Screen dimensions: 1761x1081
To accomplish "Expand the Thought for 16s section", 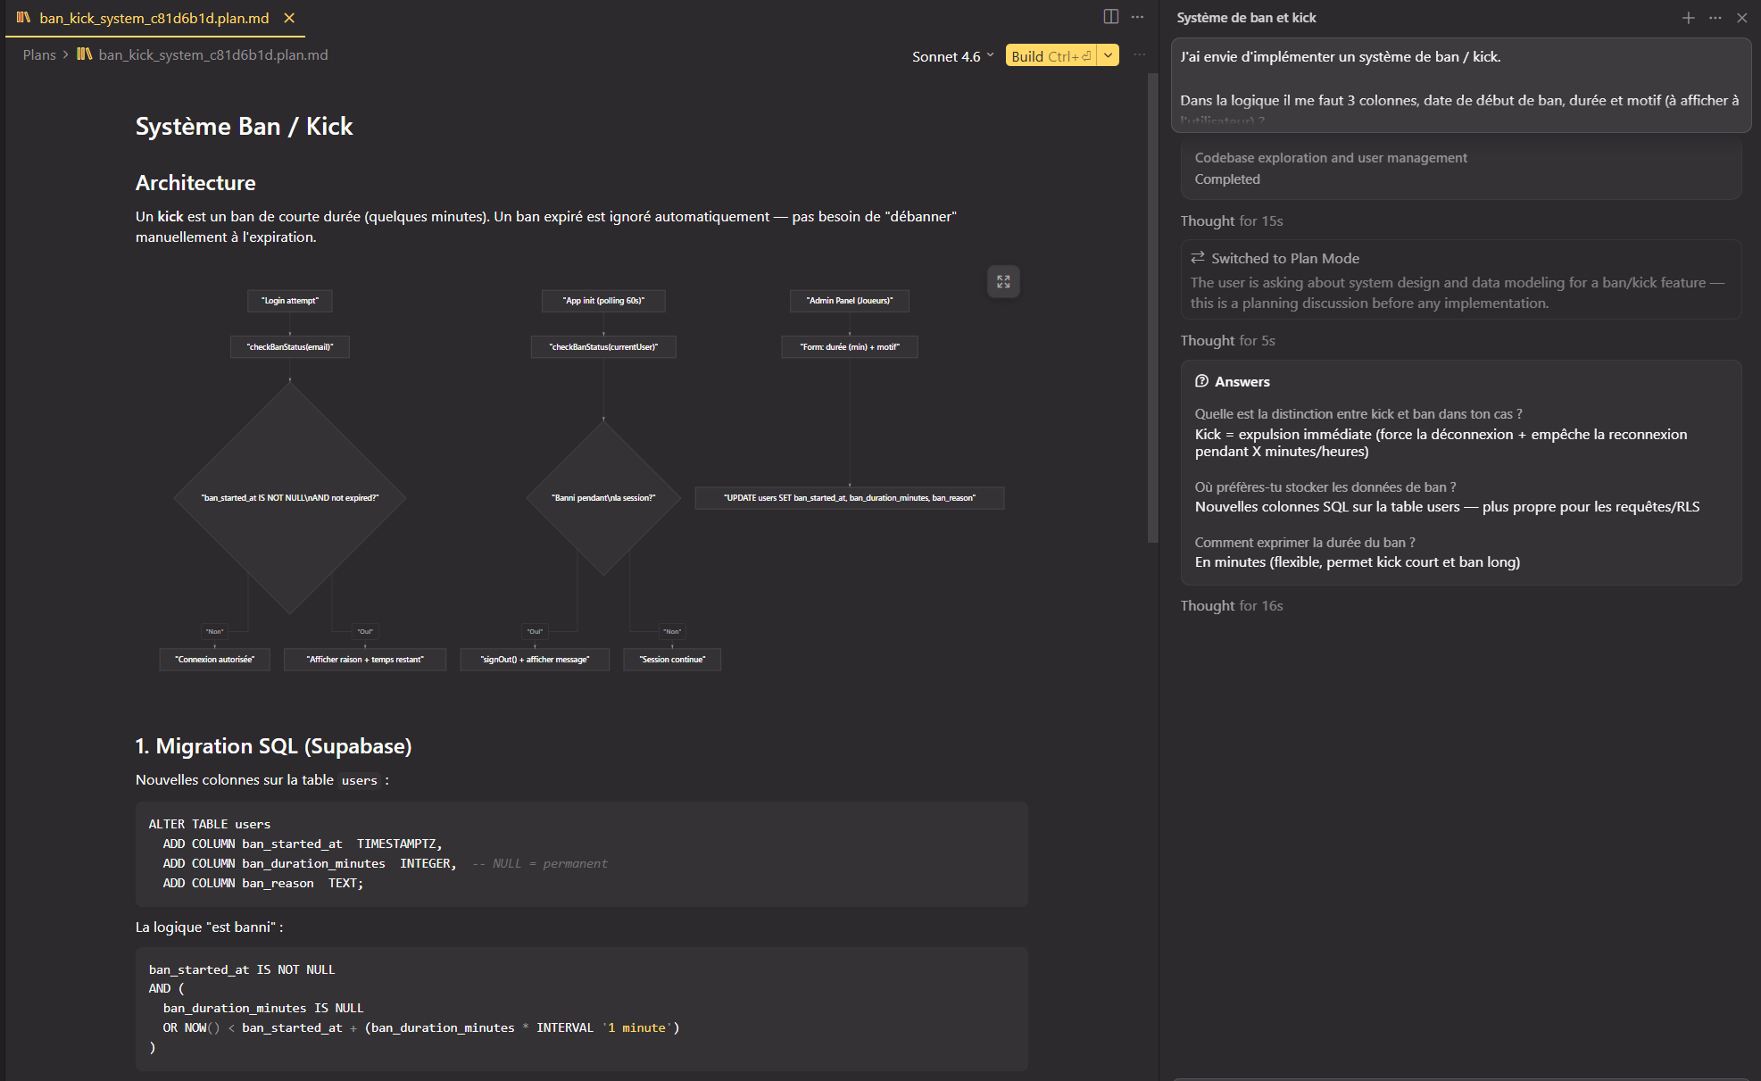I will click(1231, 606).
